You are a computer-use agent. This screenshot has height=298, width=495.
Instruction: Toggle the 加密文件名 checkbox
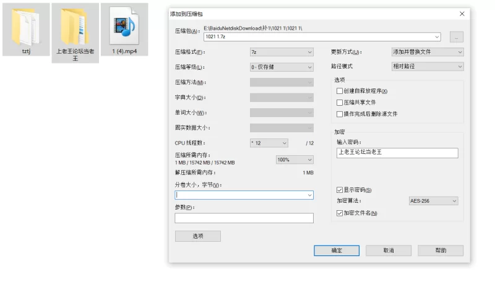pyautogui.click(x=339, y=213)
